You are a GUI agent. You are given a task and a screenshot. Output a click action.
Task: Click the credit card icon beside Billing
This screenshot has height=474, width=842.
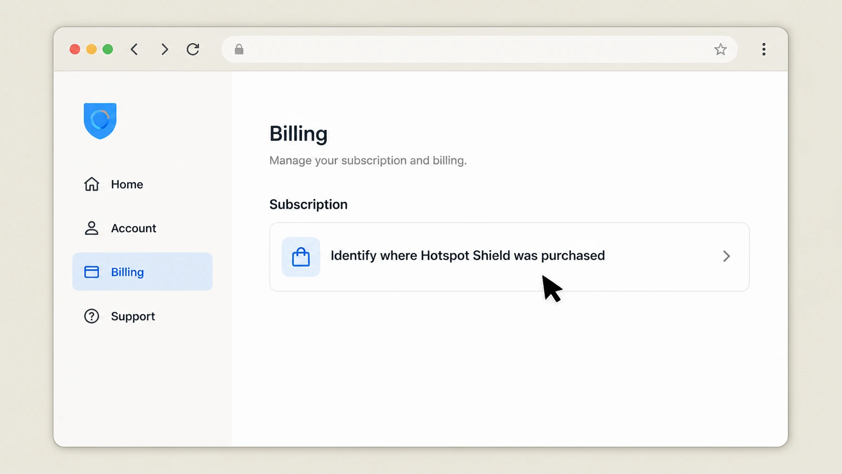92,272
